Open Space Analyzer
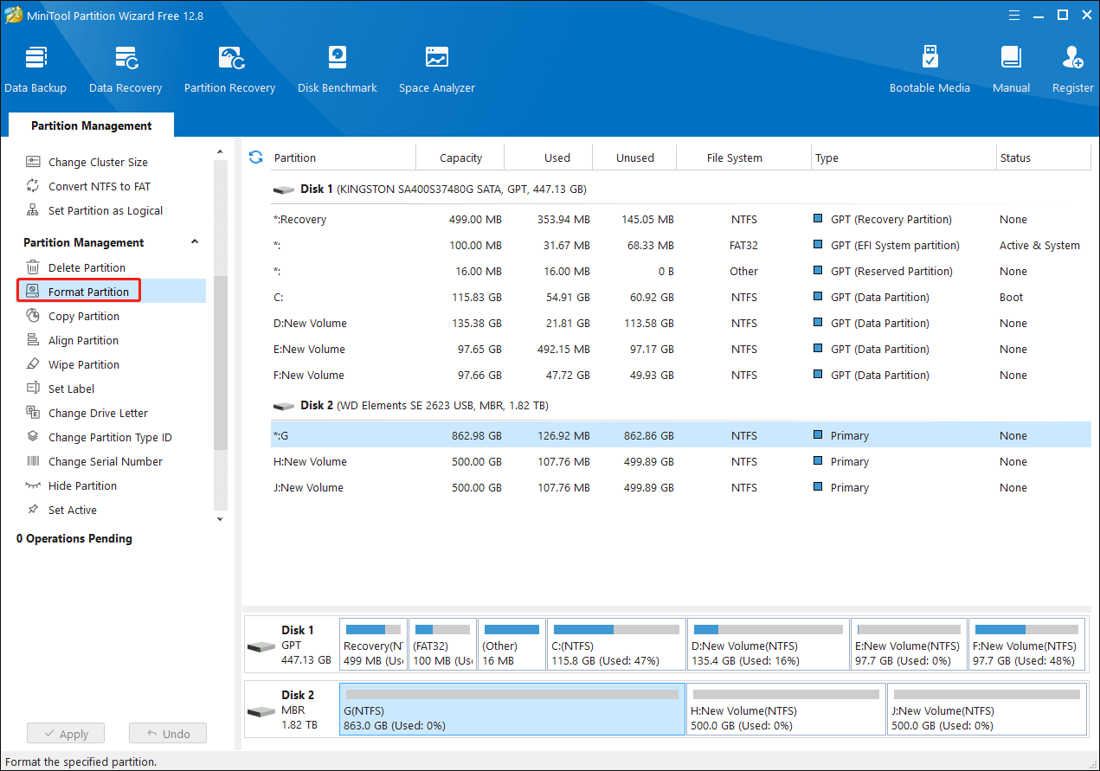Screen dimensions: 1100x771 point(437,69)
